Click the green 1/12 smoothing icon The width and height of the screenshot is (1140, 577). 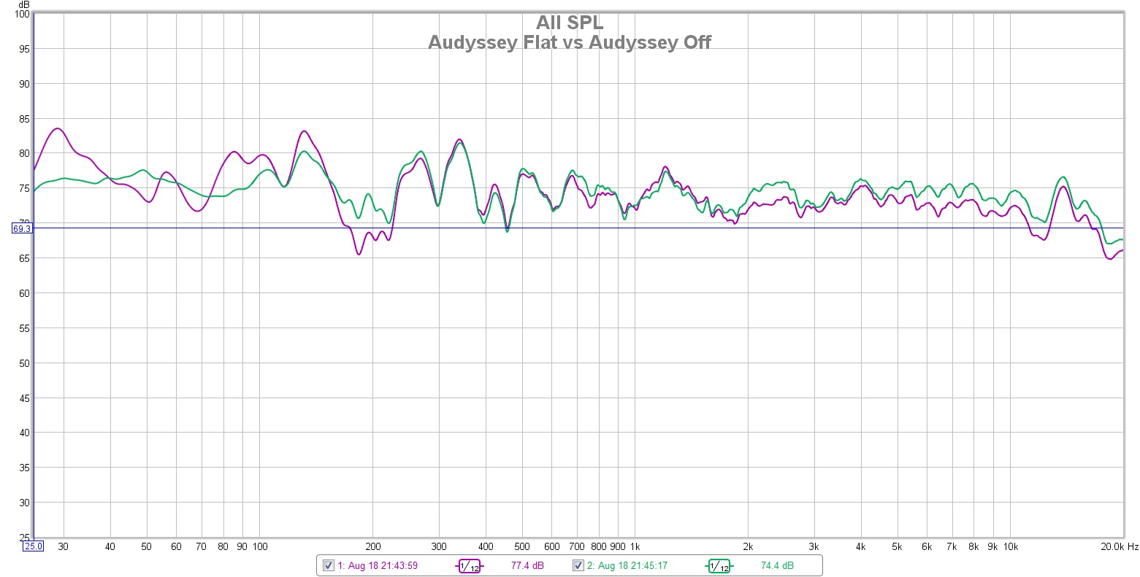click(719, 566)
